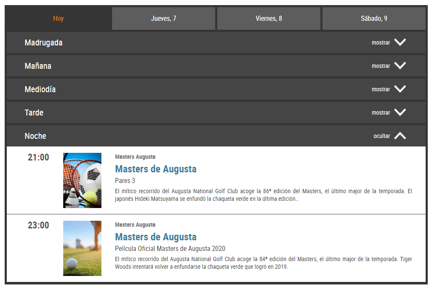Viewport: 432px width, 287px height.
Task: Click Película Oficial Masters de Augusta 2020 subtitle
Action: (x=170, y=248)
